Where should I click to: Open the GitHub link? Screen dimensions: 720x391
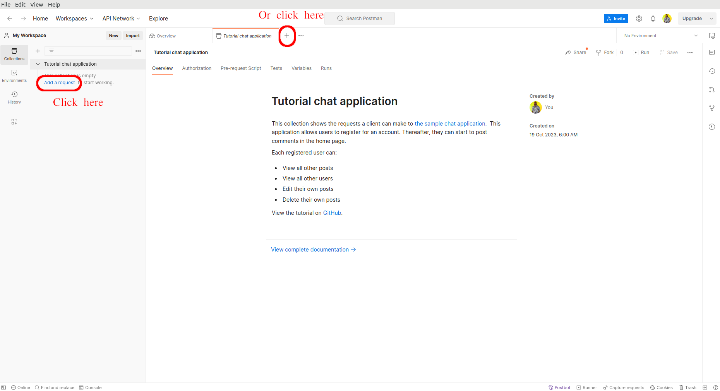332,213
